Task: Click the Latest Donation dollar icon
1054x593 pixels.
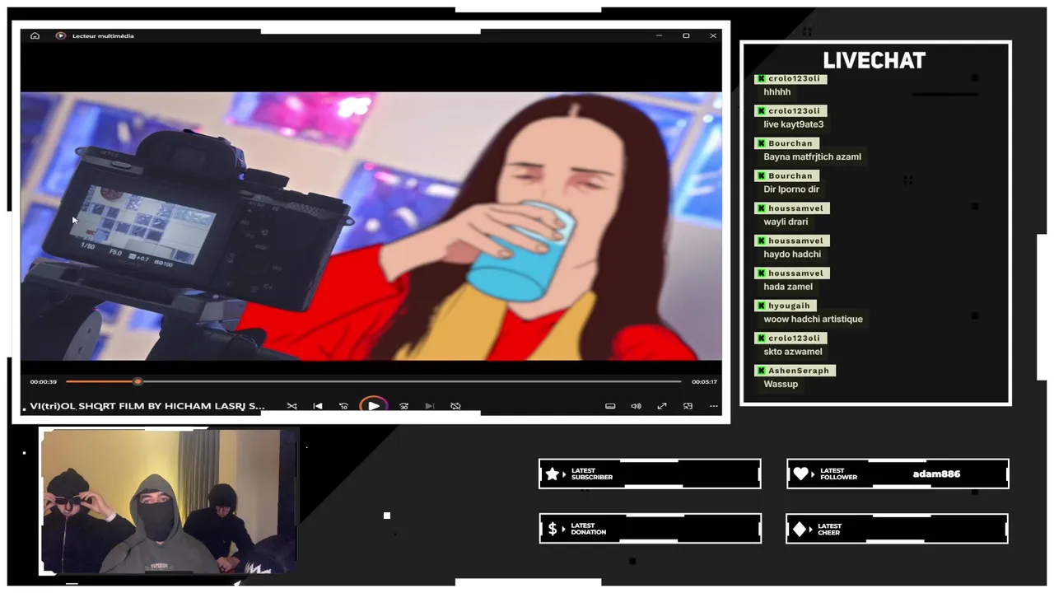Action: pyautogui.click(x=553, y=529)
